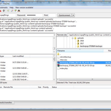
Task: Select the .htaccess file name
Action: tap(64, 60)
